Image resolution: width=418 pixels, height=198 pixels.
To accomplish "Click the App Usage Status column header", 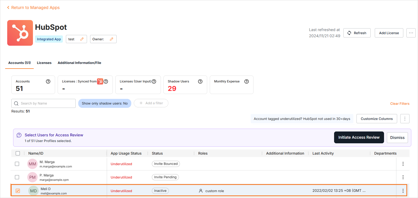I will tap(126, 153).
